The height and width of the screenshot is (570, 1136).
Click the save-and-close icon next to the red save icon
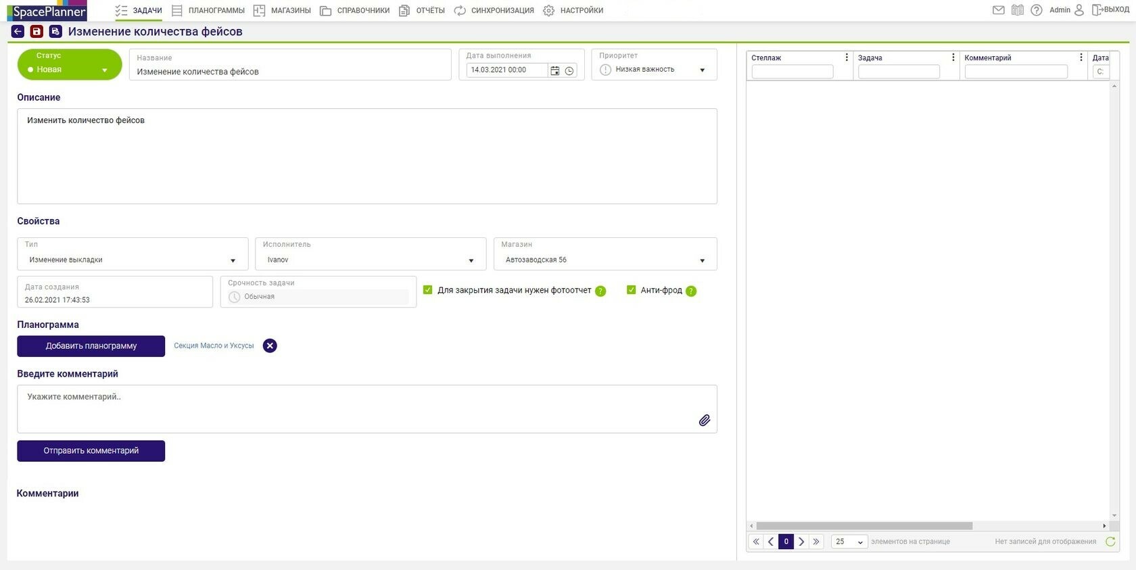pos(55,32)
